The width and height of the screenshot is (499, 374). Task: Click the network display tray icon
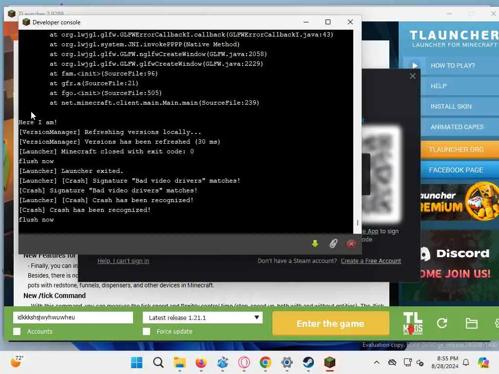(x=407, y=362)
